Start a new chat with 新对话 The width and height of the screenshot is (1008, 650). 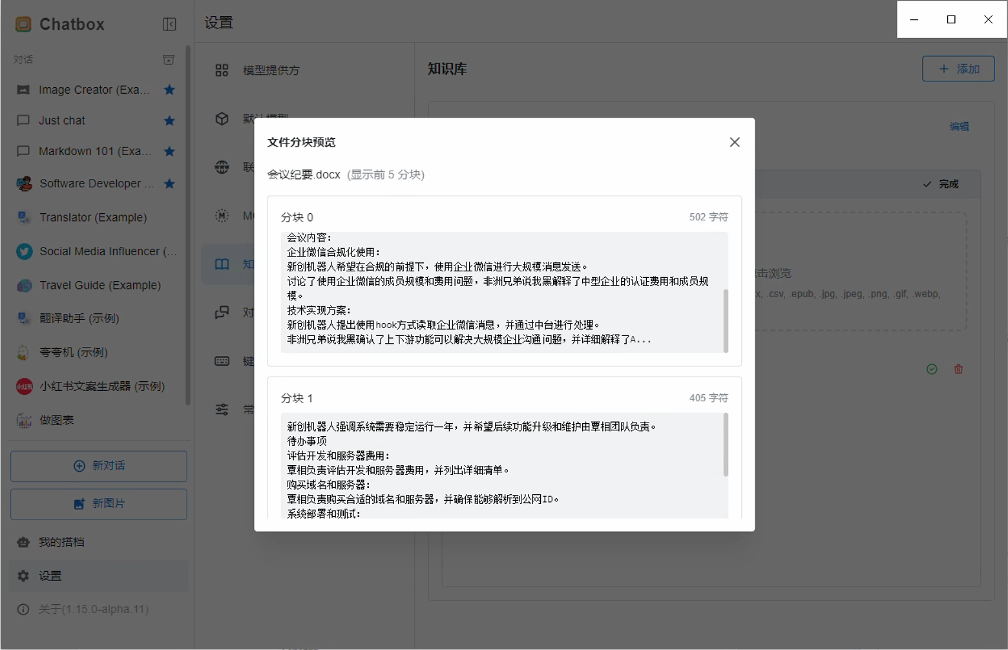pyautogui.click(x=99, y=466)
